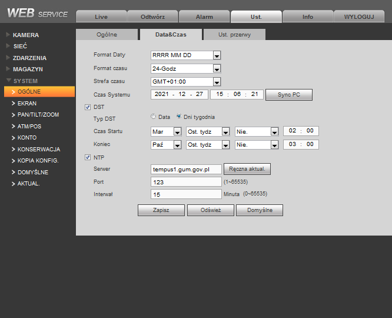This screenshot has width=392, height=318.
Task: Click the DST end minutes field
Action: (x=310, y=144)
